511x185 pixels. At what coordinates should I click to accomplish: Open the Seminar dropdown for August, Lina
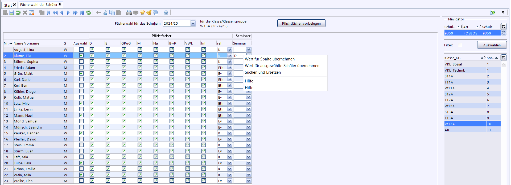coord(249,50)
